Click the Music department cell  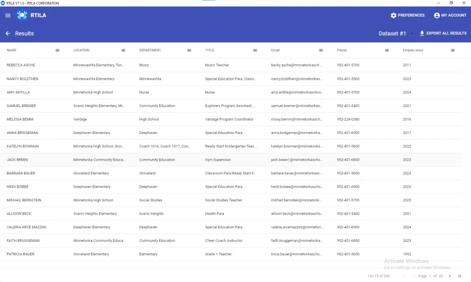point(144,65)
